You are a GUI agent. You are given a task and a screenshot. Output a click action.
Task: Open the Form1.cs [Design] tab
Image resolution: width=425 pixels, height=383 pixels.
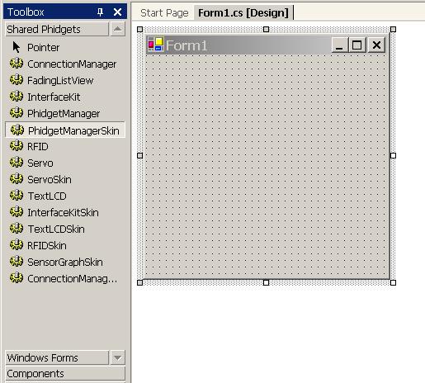click(x=243, y=13)
